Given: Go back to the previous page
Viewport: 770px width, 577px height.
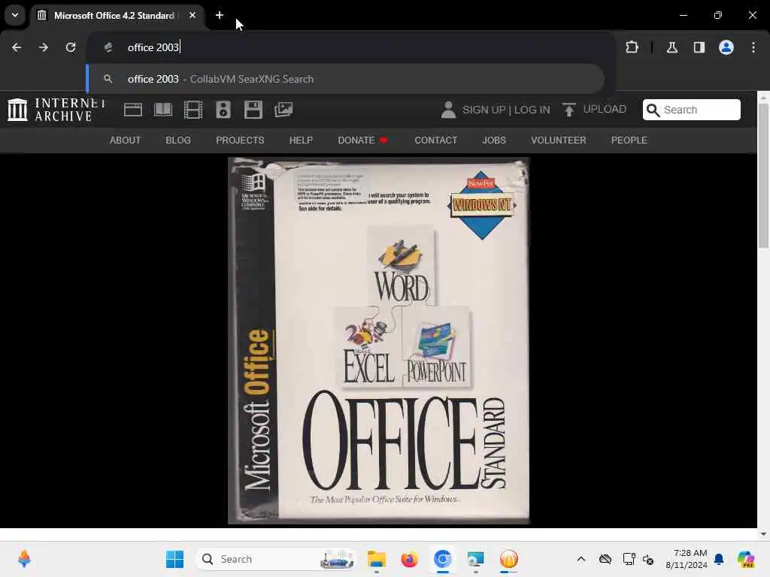Looking at the screenshot, I should click(17, 47).
